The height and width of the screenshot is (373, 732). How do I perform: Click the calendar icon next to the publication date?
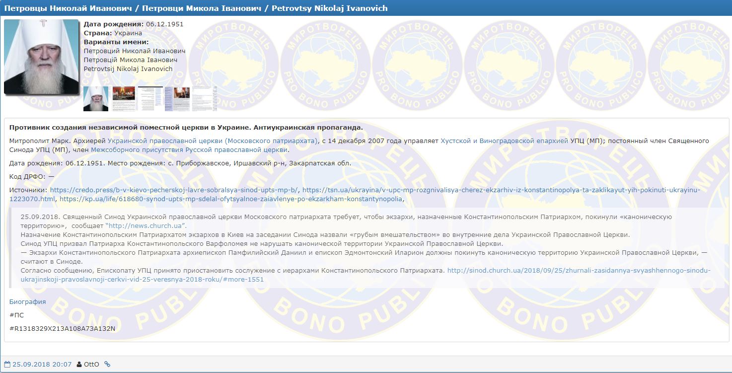pos(8,364)
